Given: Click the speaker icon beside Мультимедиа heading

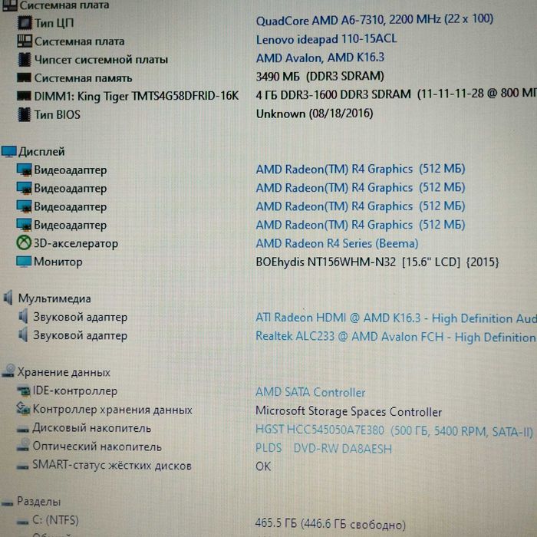Looking at the screenshot, I should click(x=8, y=298).
